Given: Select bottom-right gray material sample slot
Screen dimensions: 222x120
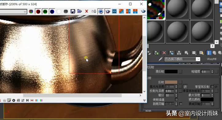Looking at the screenshot, I should pos(202,32).
